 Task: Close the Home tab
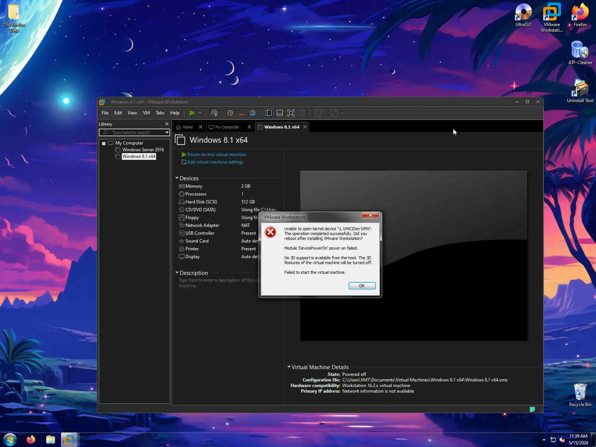pyautogui.click(x=201, y=127)
